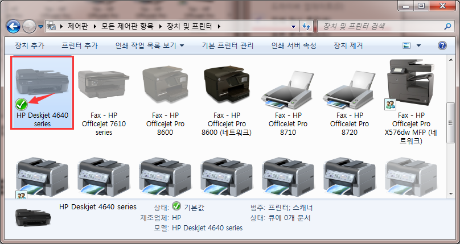
Task: Click 모든 제어판 항목 breadcrumb
Action: point(128,26)
